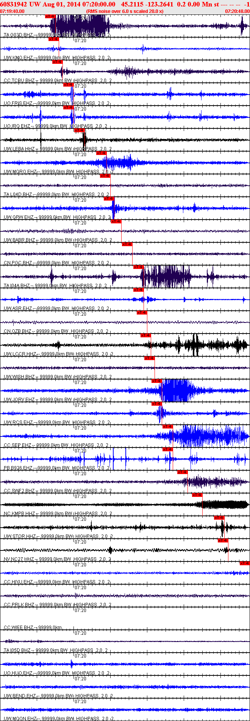Image resolution: width=250 pixels, height=721 pixels.
Task: Click end time label 07:20:48.00
Action: coord(237,11)
